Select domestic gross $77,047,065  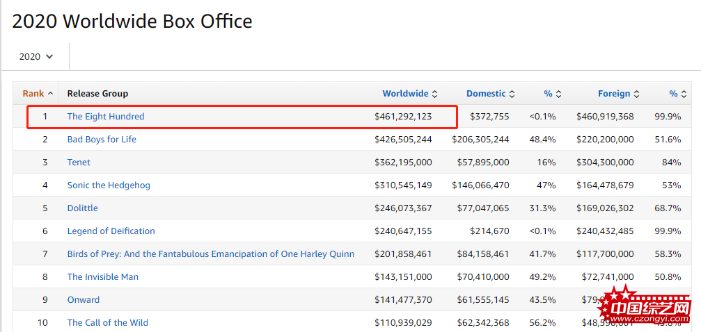(483, 208)
